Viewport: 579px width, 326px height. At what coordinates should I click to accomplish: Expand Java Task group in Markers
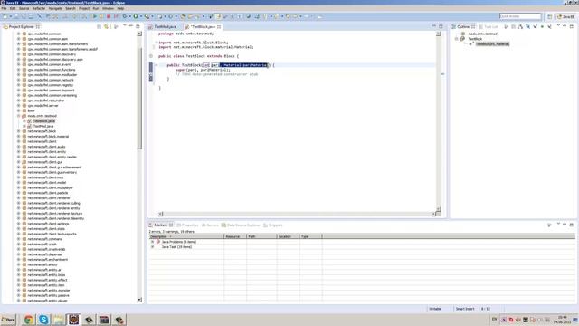(152, 247)
